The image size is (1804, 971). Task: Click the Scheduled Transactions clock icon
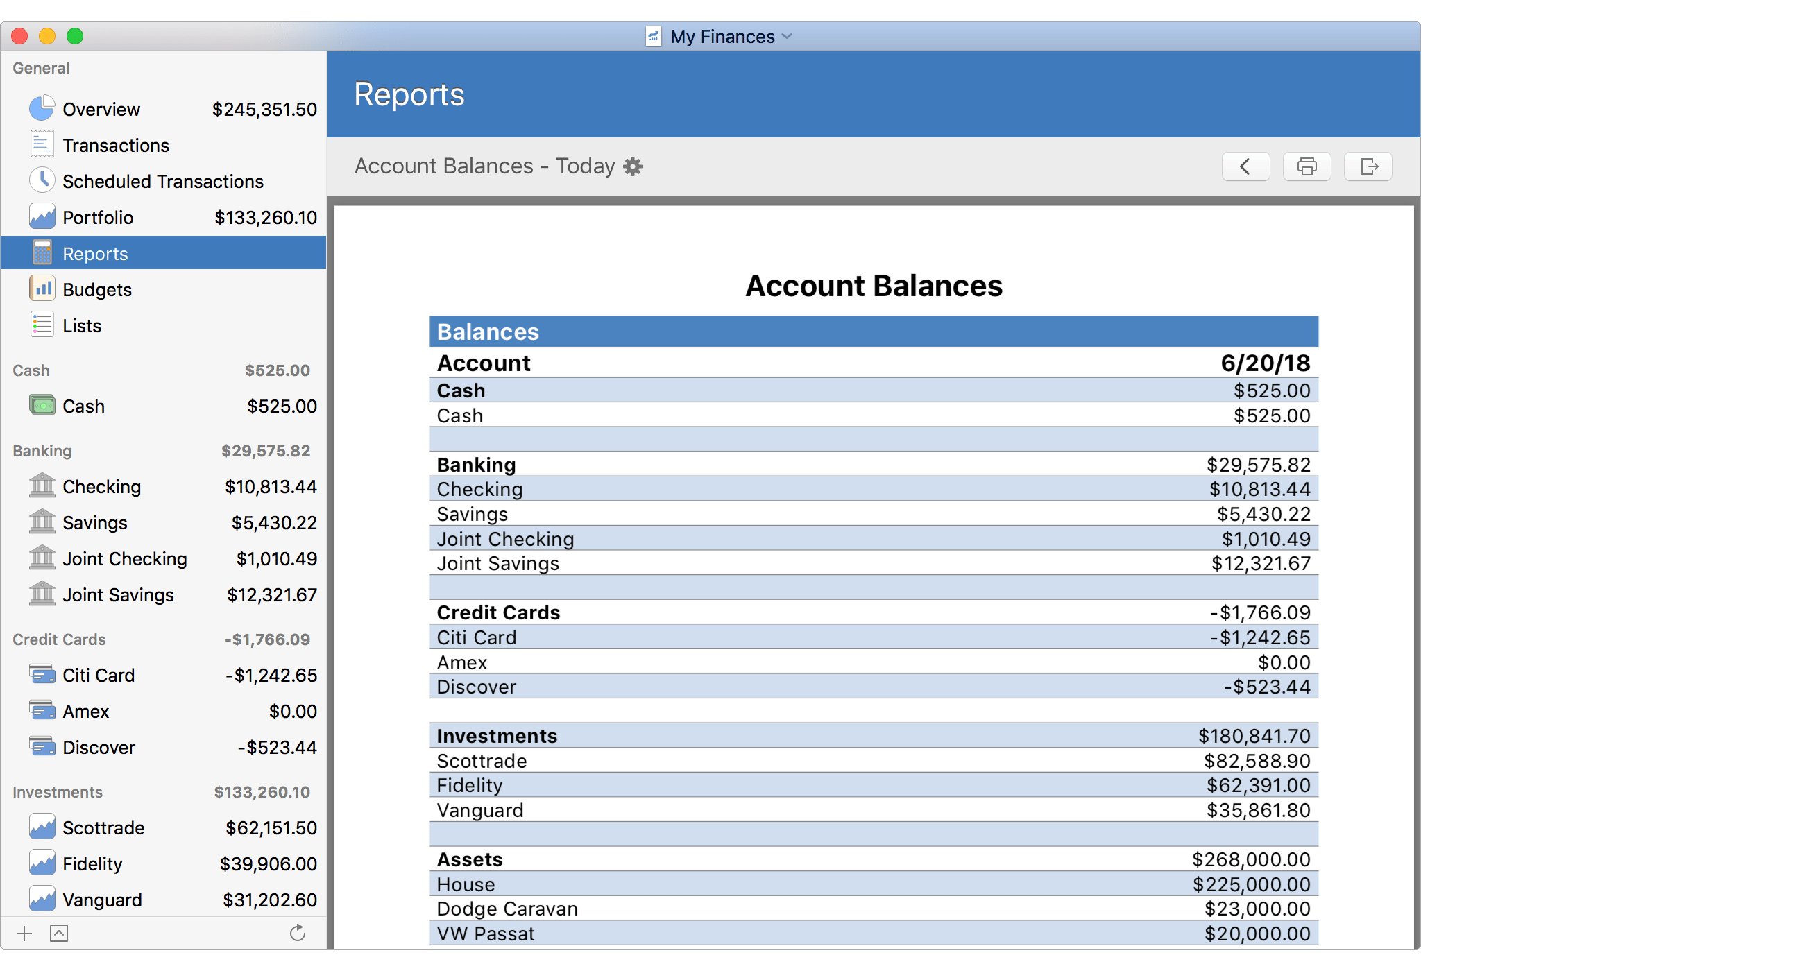pyautogui.click(x=42, y=180)
